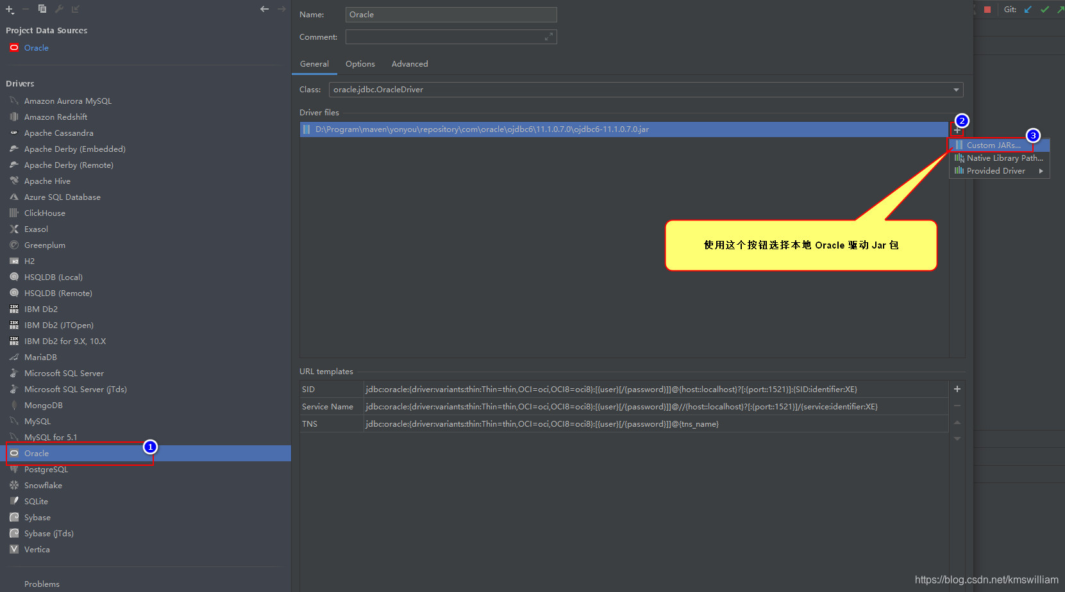Click the Git update project arrow
Image resolution: width=1065 pixels, height=592 pixels.
click(x=1028, y=9)
